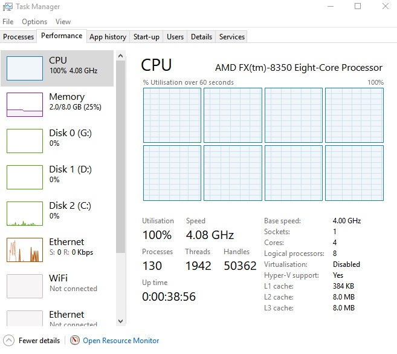Viewport: 397px width, 354px height.
Task: Click the first logical processor graph
Action: 172,114
